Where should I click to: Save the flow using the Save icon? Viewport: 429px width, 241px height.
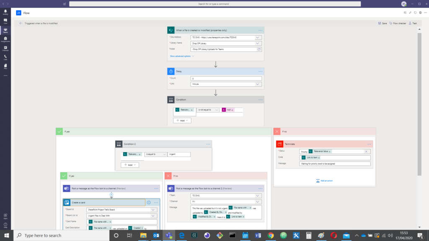click(382, 23)
